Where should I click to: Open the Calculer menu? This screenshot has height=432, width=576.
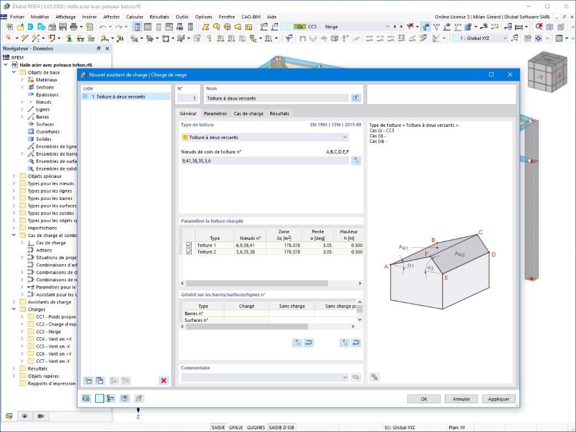pos(135,17)
